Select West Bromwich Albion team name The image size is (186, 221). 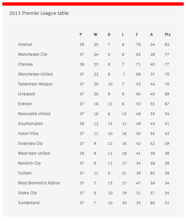click(39, 183)
